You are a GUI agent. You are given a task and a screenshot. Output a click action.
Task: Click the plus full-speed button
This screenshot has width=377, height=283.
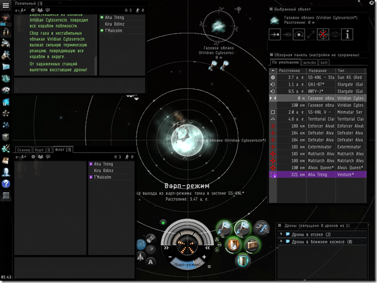click(x=204, y=257)
